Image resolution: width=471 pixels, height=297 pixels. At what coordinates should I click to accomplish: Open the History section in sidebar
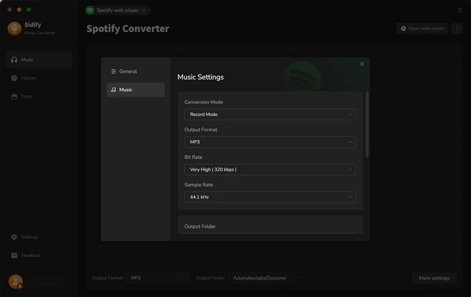coord(39,78)
